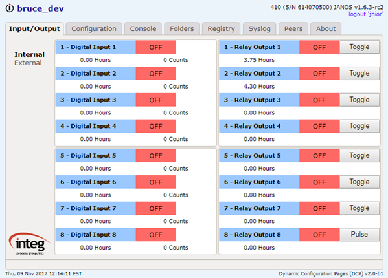Toggle Relay Output 6
388x278 pixels.
click(x=359, y=182)
